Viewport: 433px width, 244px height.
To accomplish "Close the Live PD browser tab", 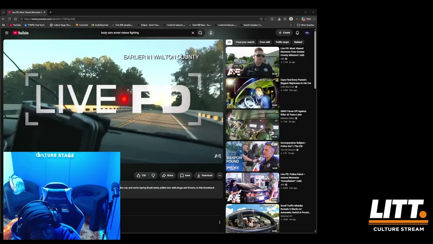I will pyautogui.click(x=44, y=12).
